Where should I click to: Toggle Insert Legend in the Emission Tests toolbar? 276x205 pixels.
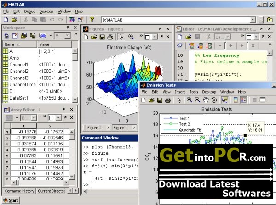[x=243, y=100]
